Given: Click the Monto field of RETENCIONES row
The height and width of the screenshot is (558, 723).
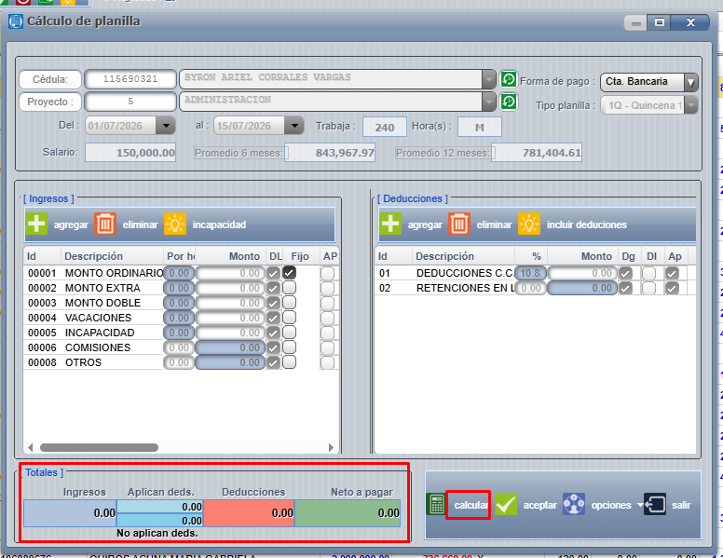Looking at the screenshot, I should point(582,288).
